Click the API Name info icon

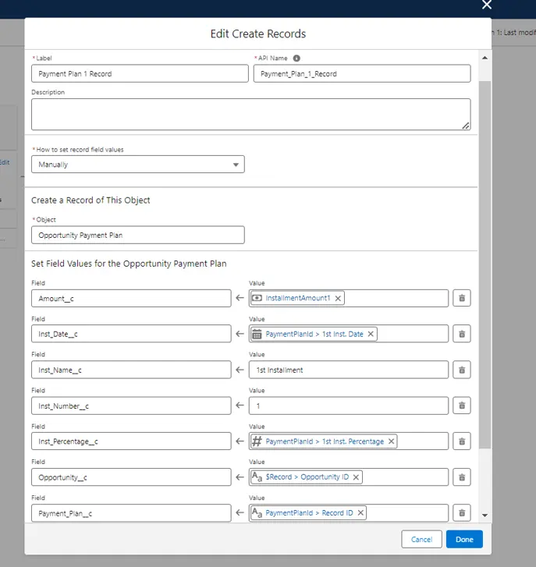tap(296, 58)
